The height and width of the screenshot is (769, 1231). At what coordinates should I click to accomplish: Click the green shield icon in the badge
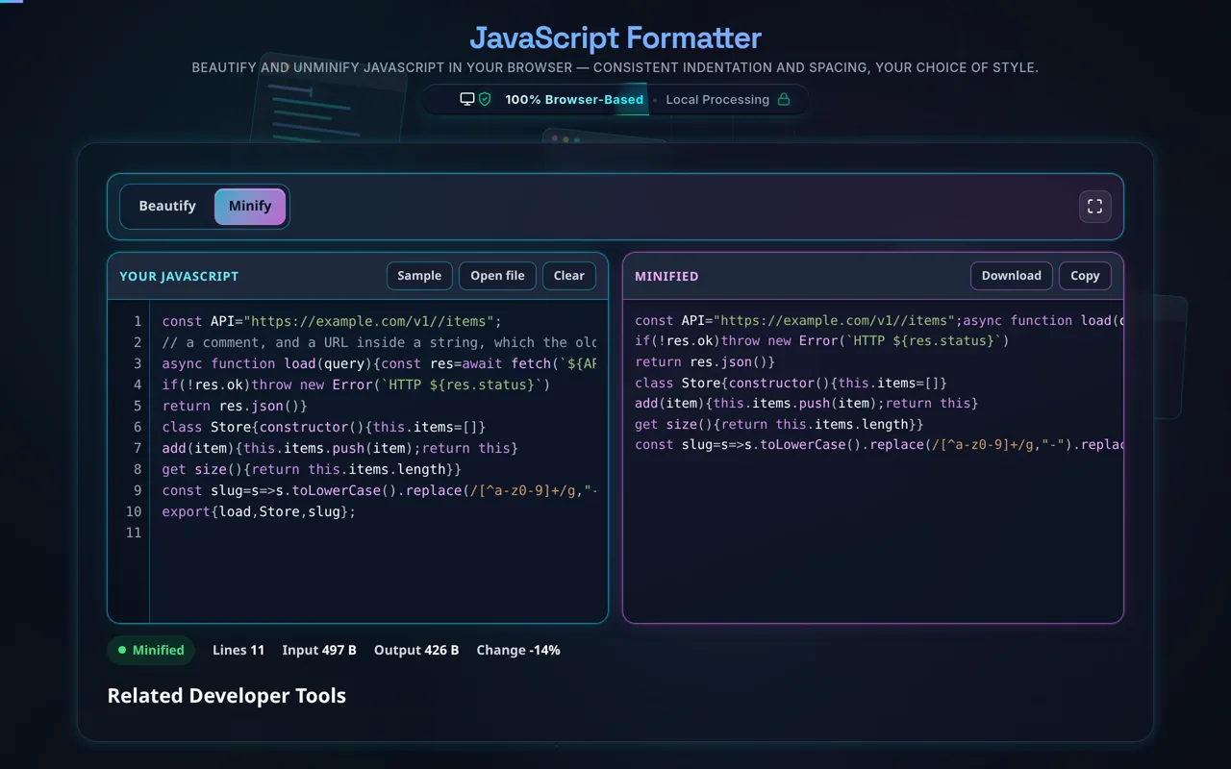(485, 99)
